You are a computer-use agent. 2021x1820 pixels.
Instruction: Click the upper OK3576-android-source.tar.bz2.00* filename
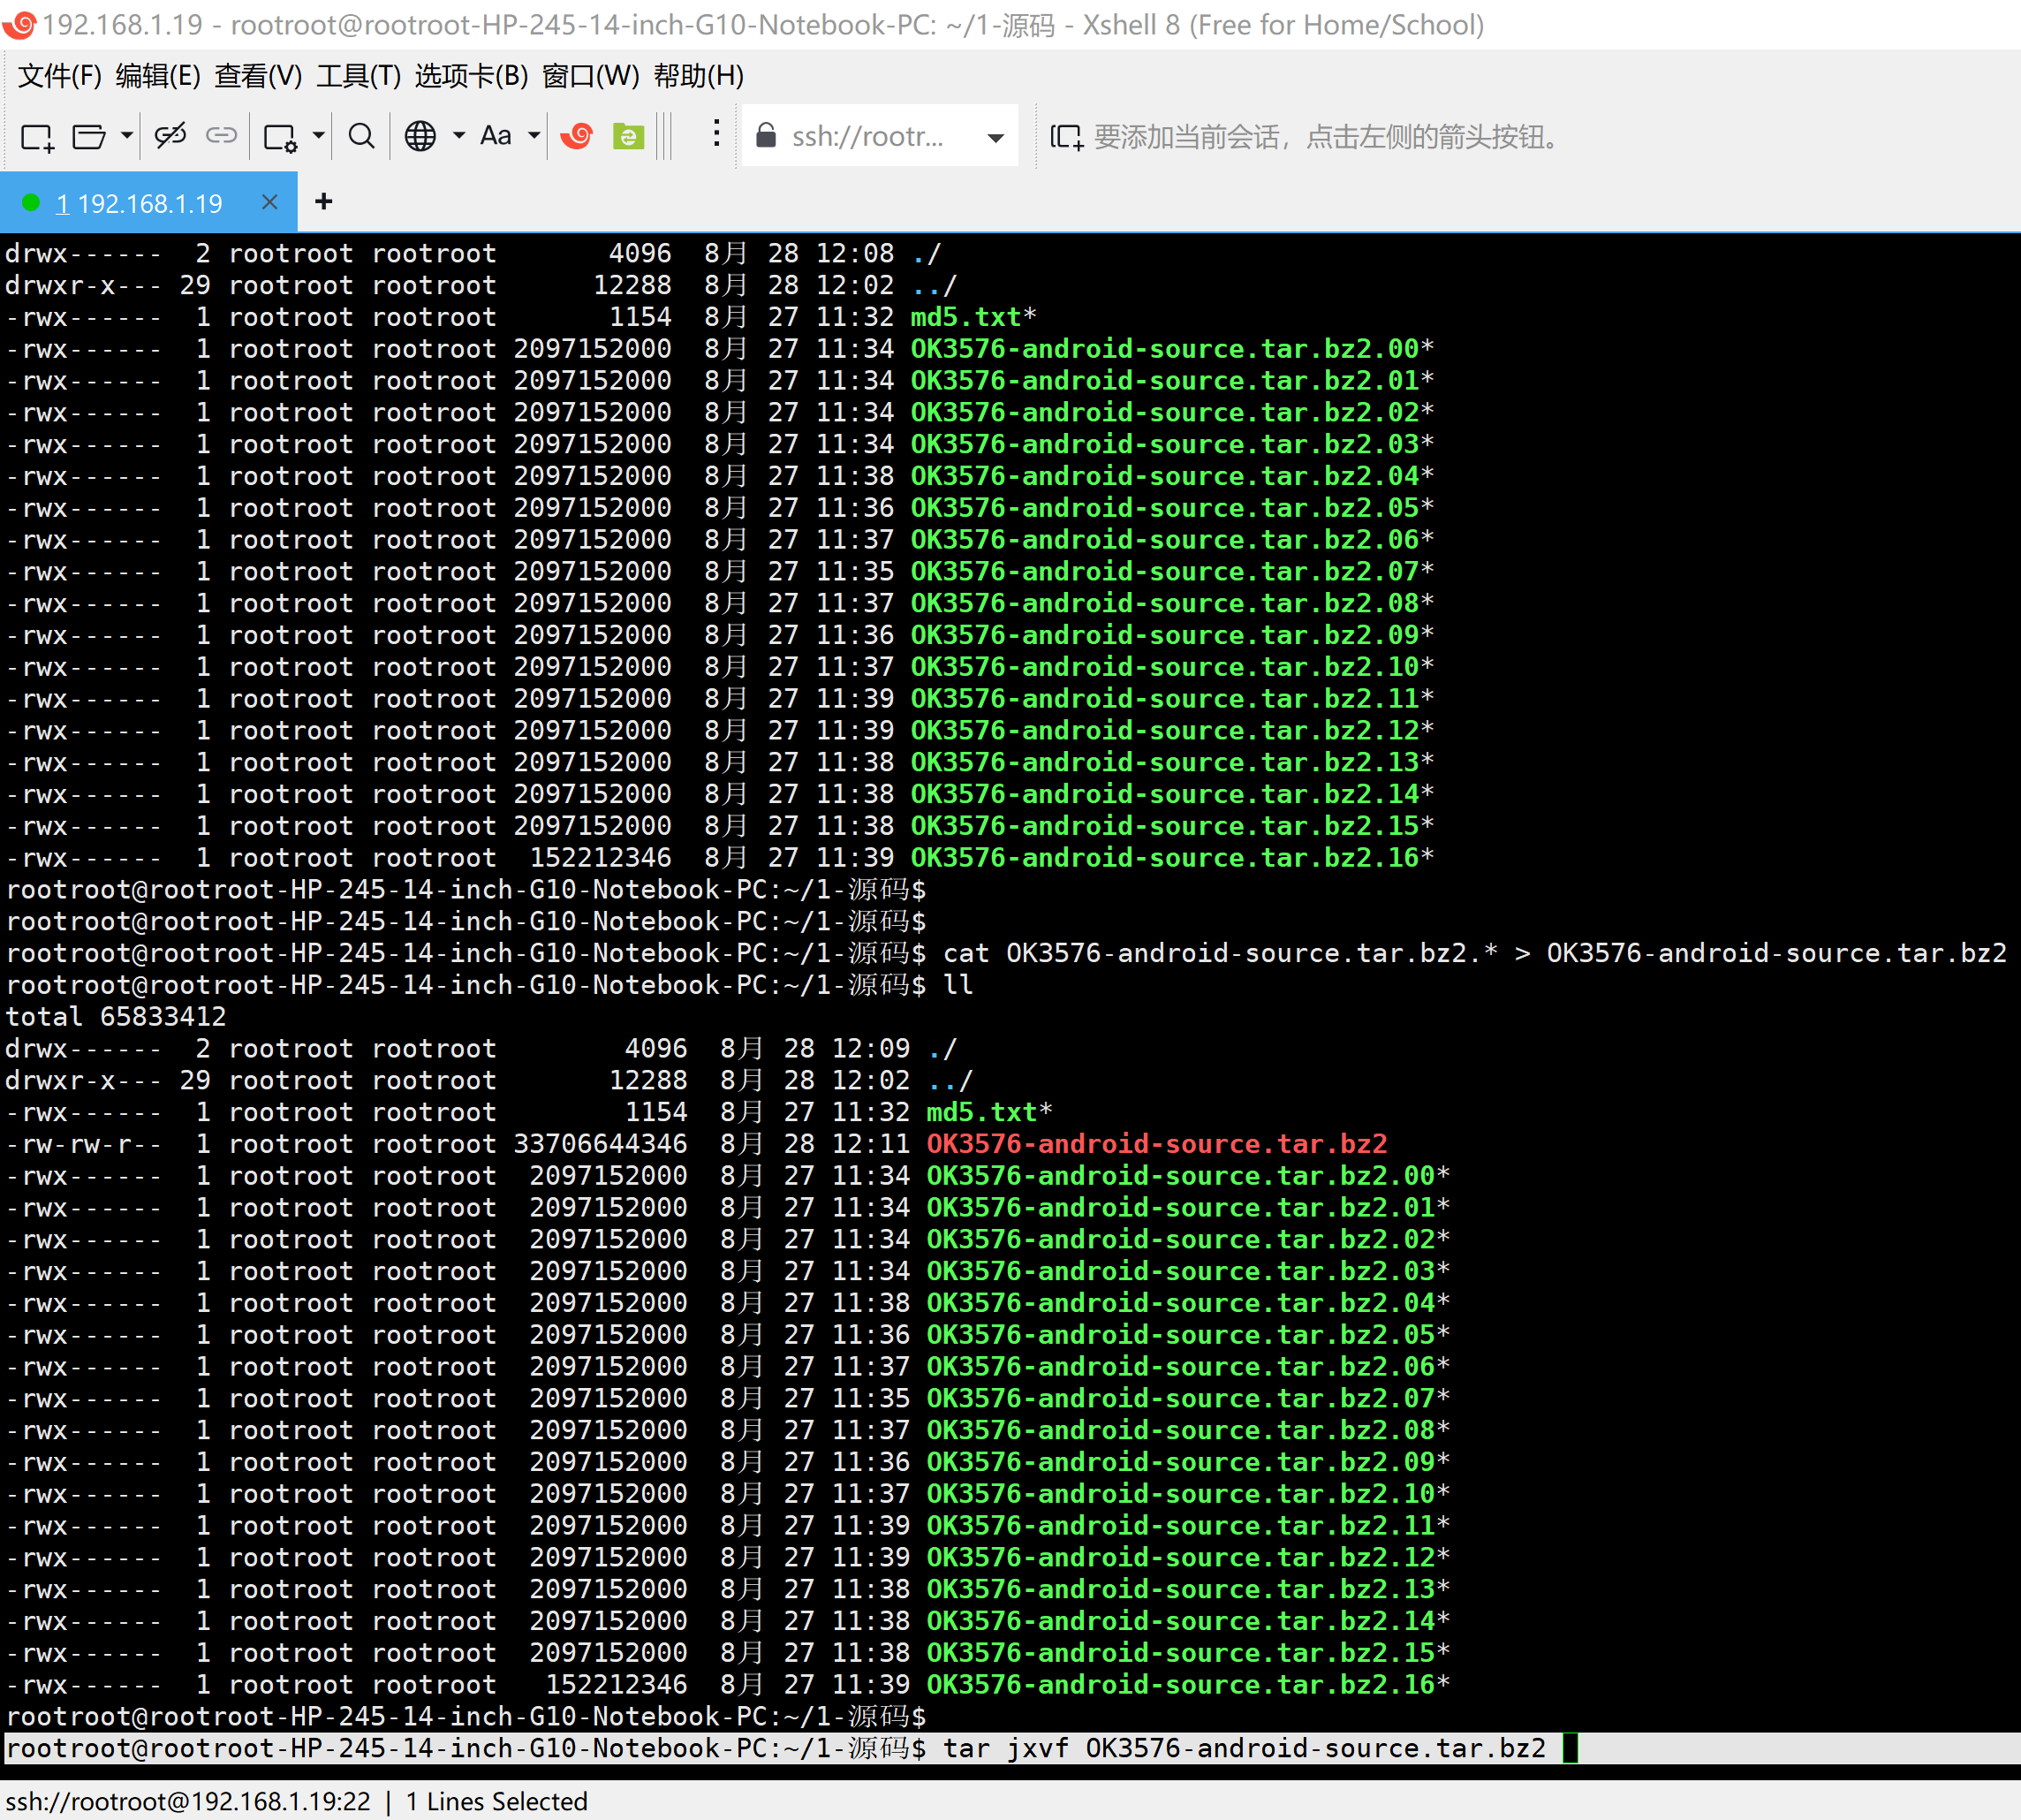[1172, 349]
